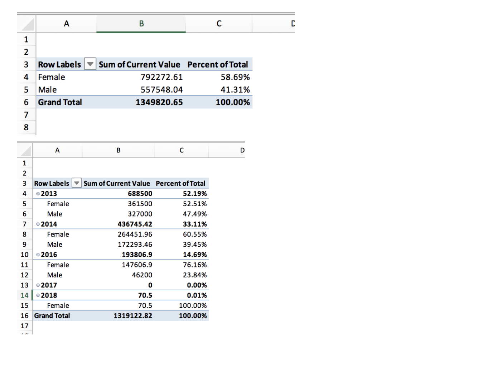Select the Grand Total value 1349820.65
The image size is (497, 373).
[x=141, y=102]
